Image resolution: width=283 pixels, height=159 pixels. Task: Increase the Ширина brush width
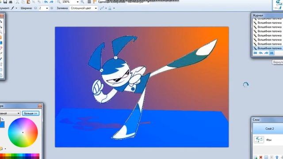click(x=52, y=8)
